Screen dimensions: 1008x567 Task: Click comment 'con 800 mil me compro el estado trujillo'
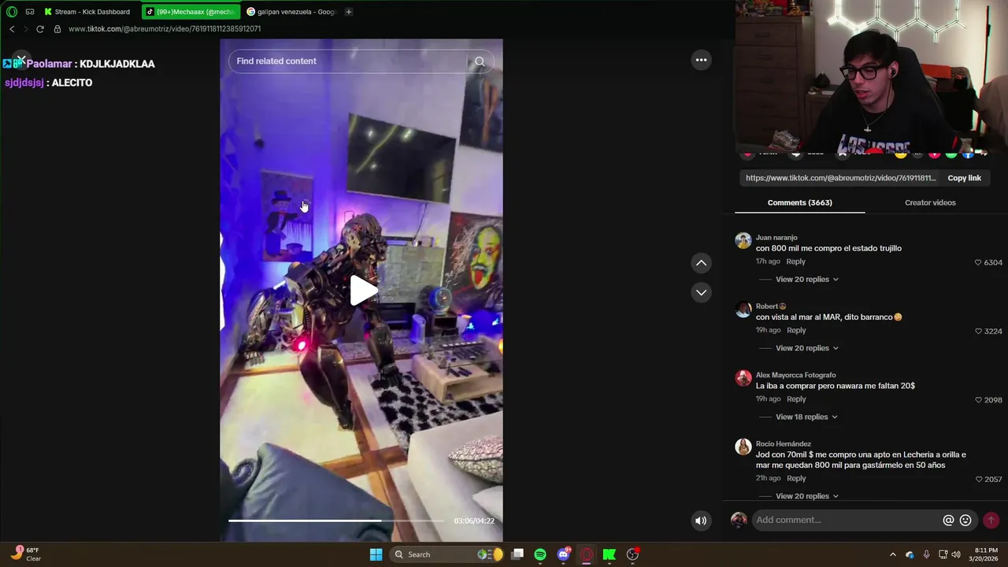click(828, 249)
